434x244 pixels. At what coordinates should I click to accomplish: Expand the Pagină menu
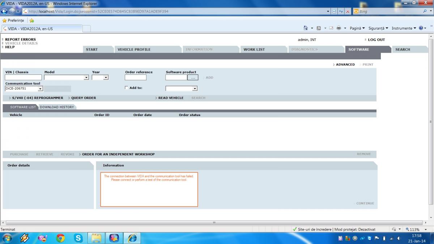[358, 28]
